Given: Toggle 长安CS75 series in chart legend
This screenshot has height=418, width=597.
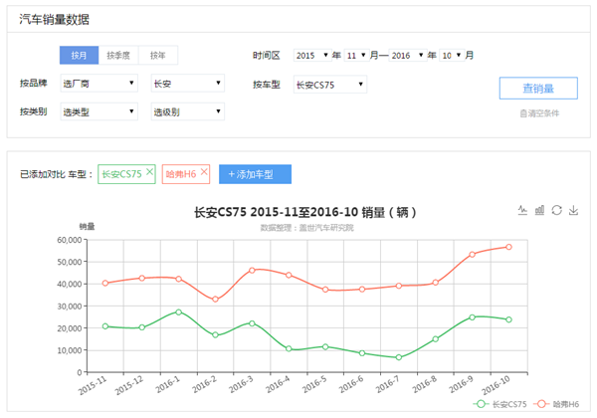Looking at the screenshot, I should pos(499,404).
